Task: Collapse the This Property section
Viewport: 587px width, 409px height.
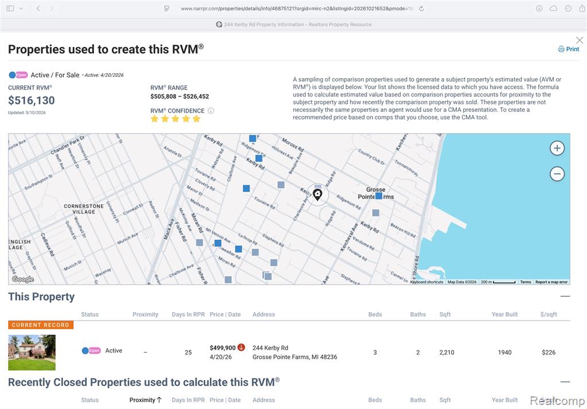Action: (x=565, y=296)
